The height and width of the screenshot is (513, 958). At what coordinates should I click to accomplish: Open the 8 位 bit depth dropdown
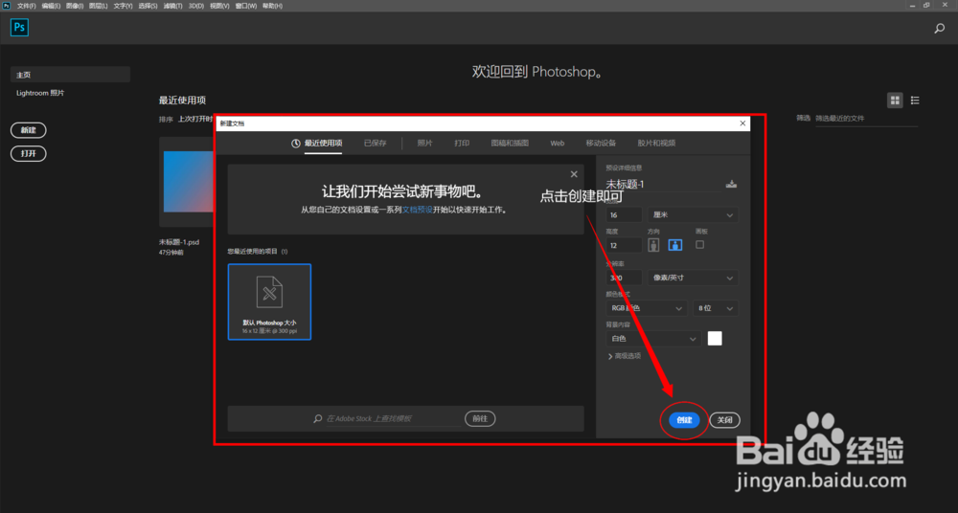[716, 308]
